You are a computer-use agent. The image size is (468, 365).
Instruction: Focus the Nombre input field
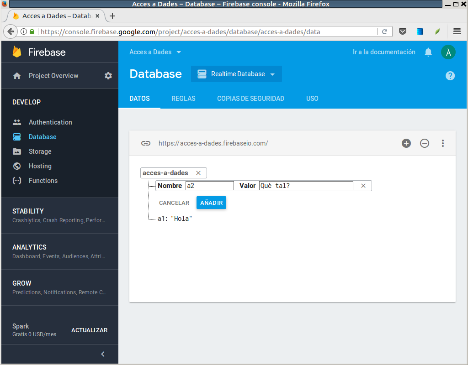point(209,186)
